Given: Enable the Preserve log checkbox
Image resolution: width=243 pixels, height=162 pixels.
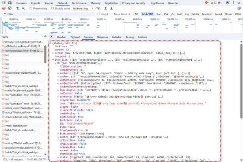Looking at the screenshot, I should click(x=31, y=8).
